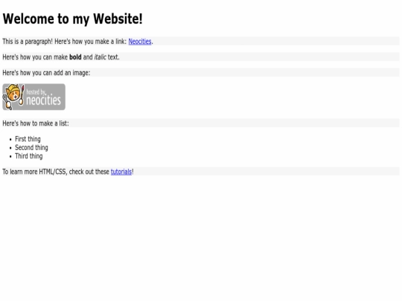Click the hosted by Neocities badge image
Image resolution: width=402 pixels, height=301 pixels.
[33, 97]
